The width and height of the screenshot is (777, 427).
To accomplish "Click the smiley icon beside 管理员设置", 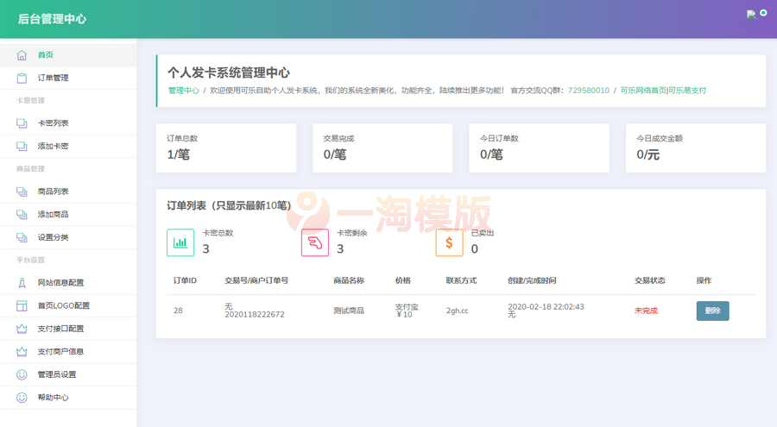I will click(22, 374).
